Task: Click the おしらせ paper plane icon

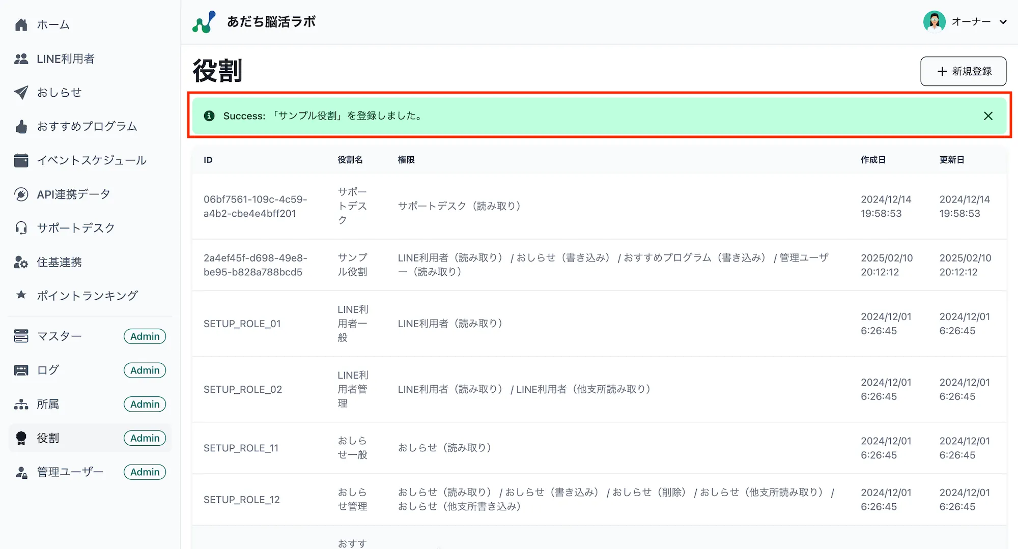Action: (21, 92)
